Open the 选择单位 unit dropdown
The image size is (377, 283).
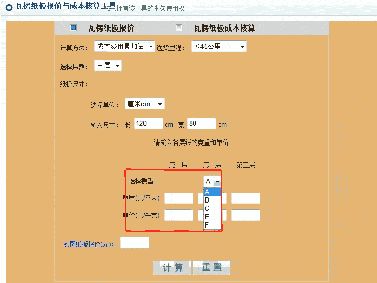(x=144, y=104)
